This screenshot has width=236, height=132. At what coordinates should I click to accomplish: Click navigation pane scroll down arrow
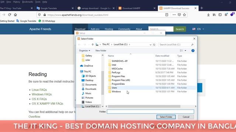point(103,106)
